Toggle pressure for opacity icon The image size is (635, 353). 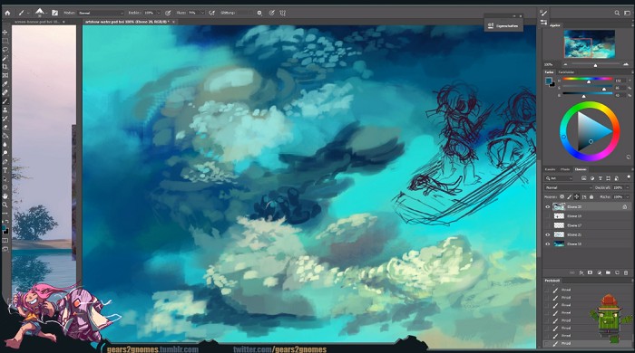[x=168, y=13]
